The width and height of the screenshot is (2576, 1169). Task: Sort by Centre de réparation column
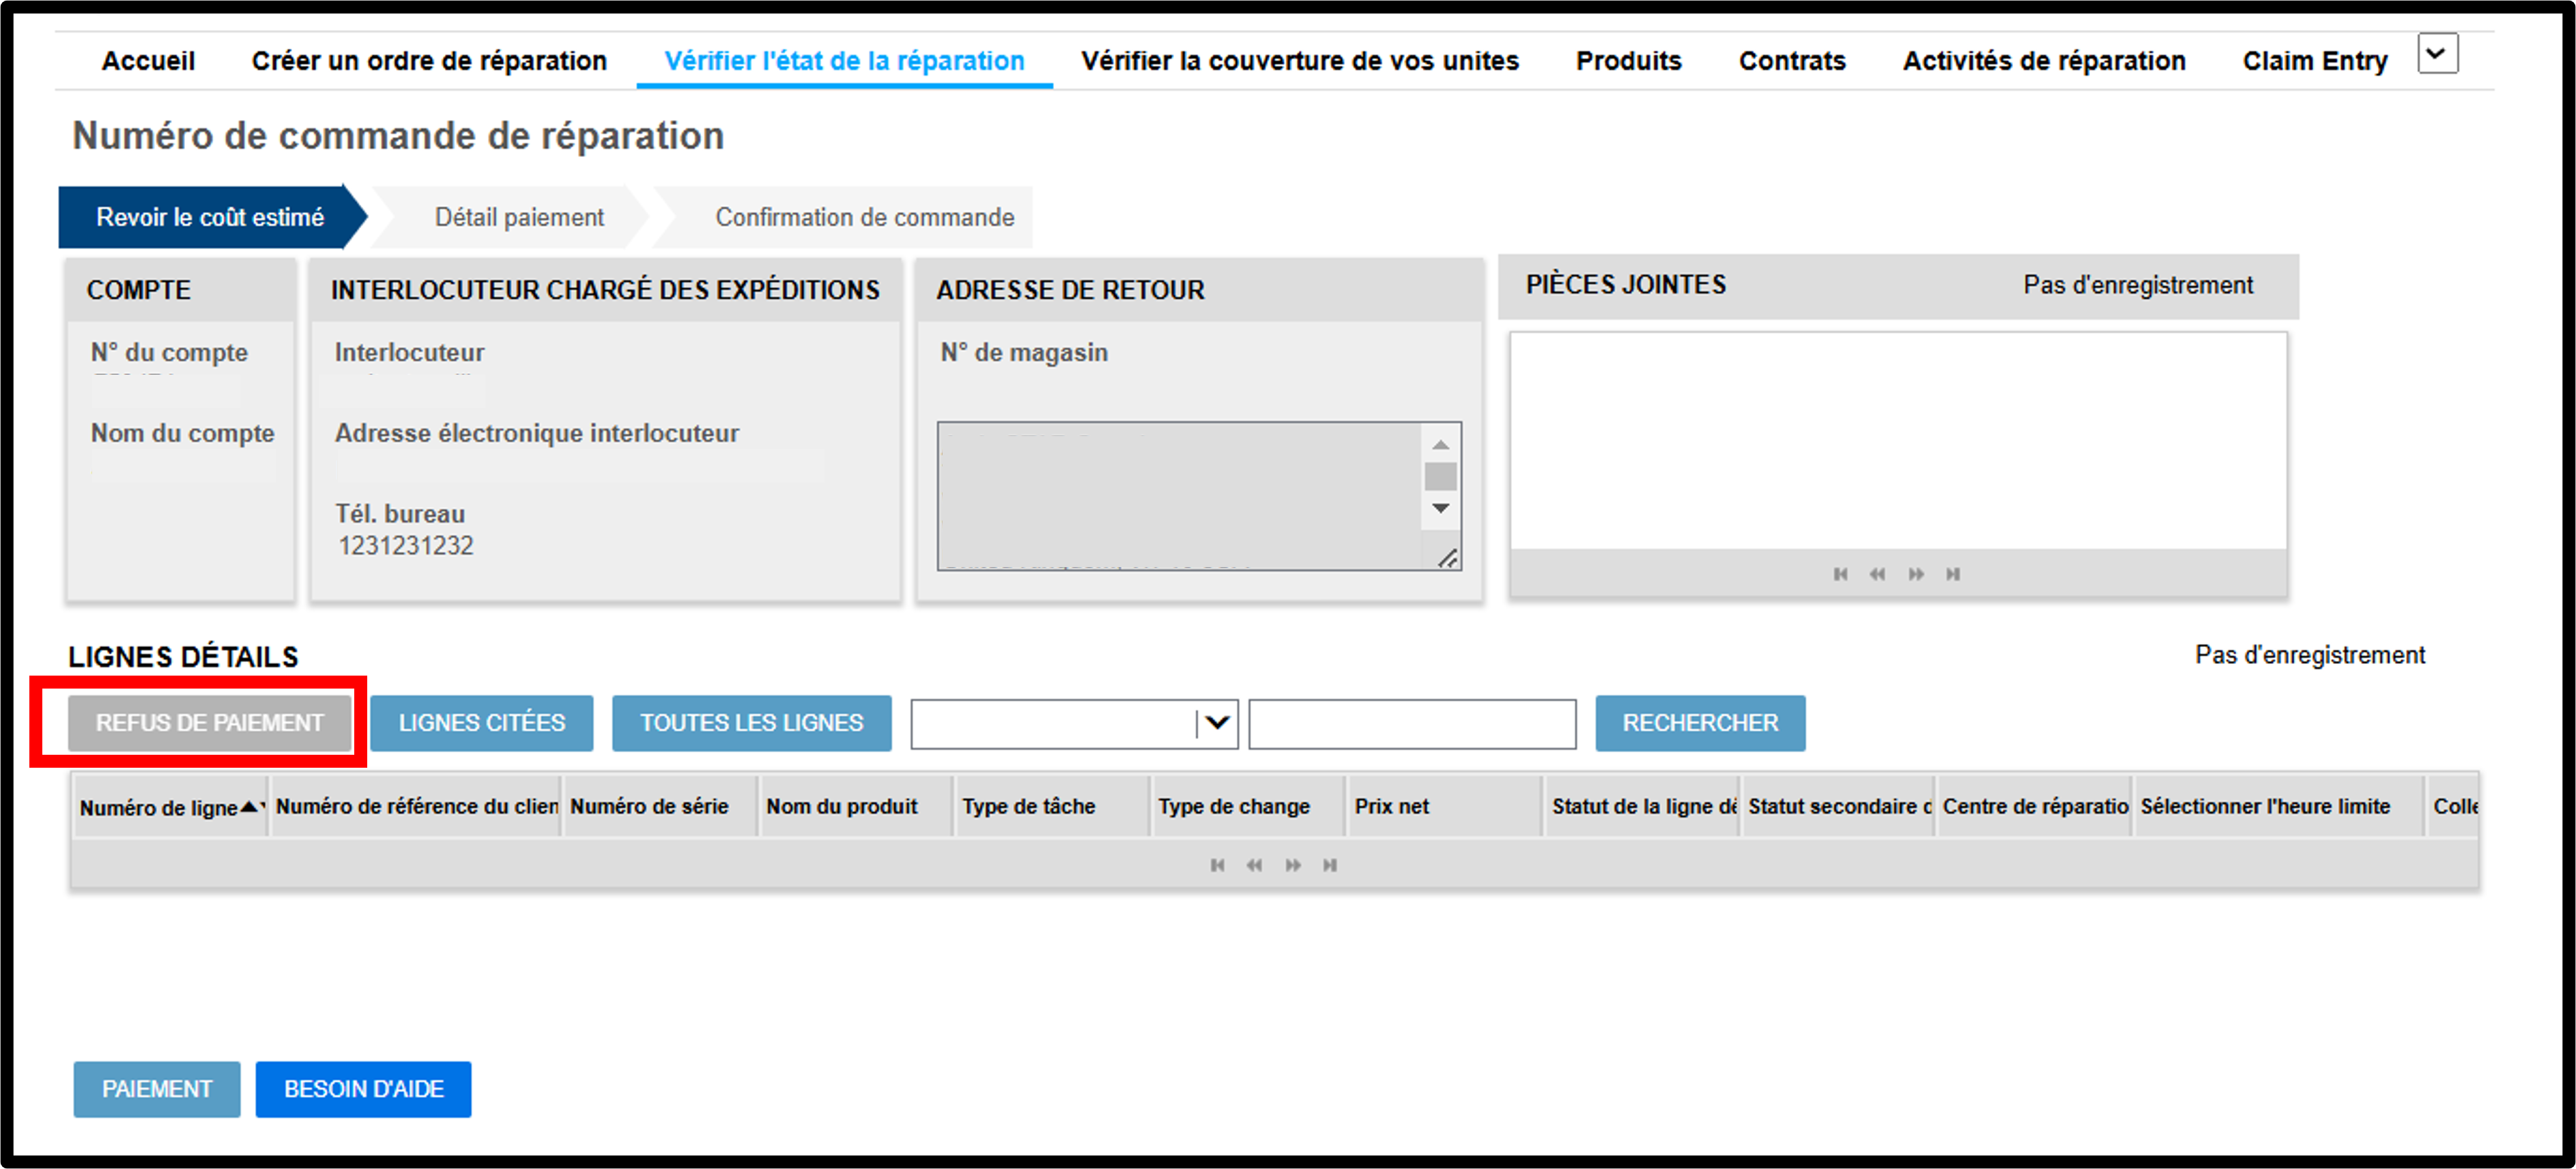[2036, 806]
